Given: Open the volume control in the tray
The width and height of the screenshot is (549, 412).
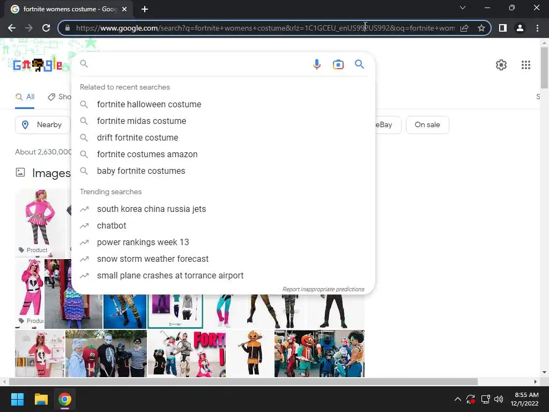Looking at the screenshot, I should [x=499, y=399].
